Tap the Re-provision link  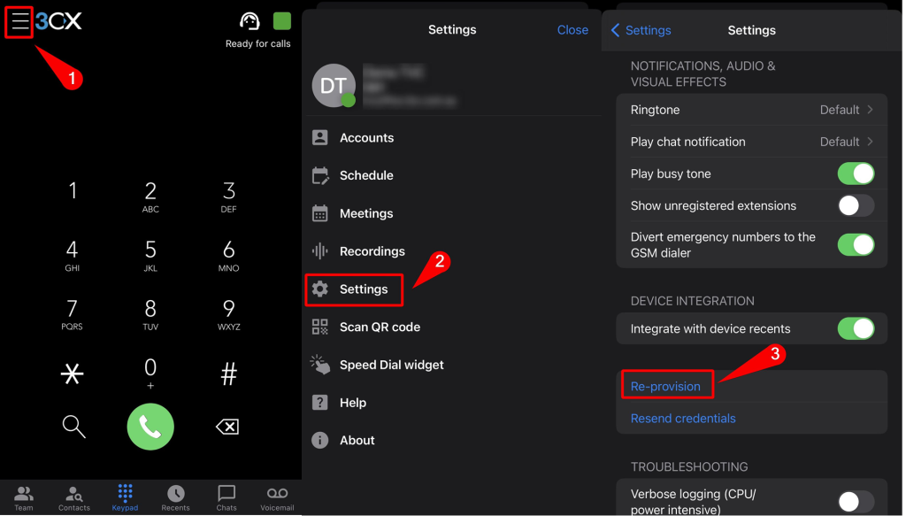pos(665,386)
